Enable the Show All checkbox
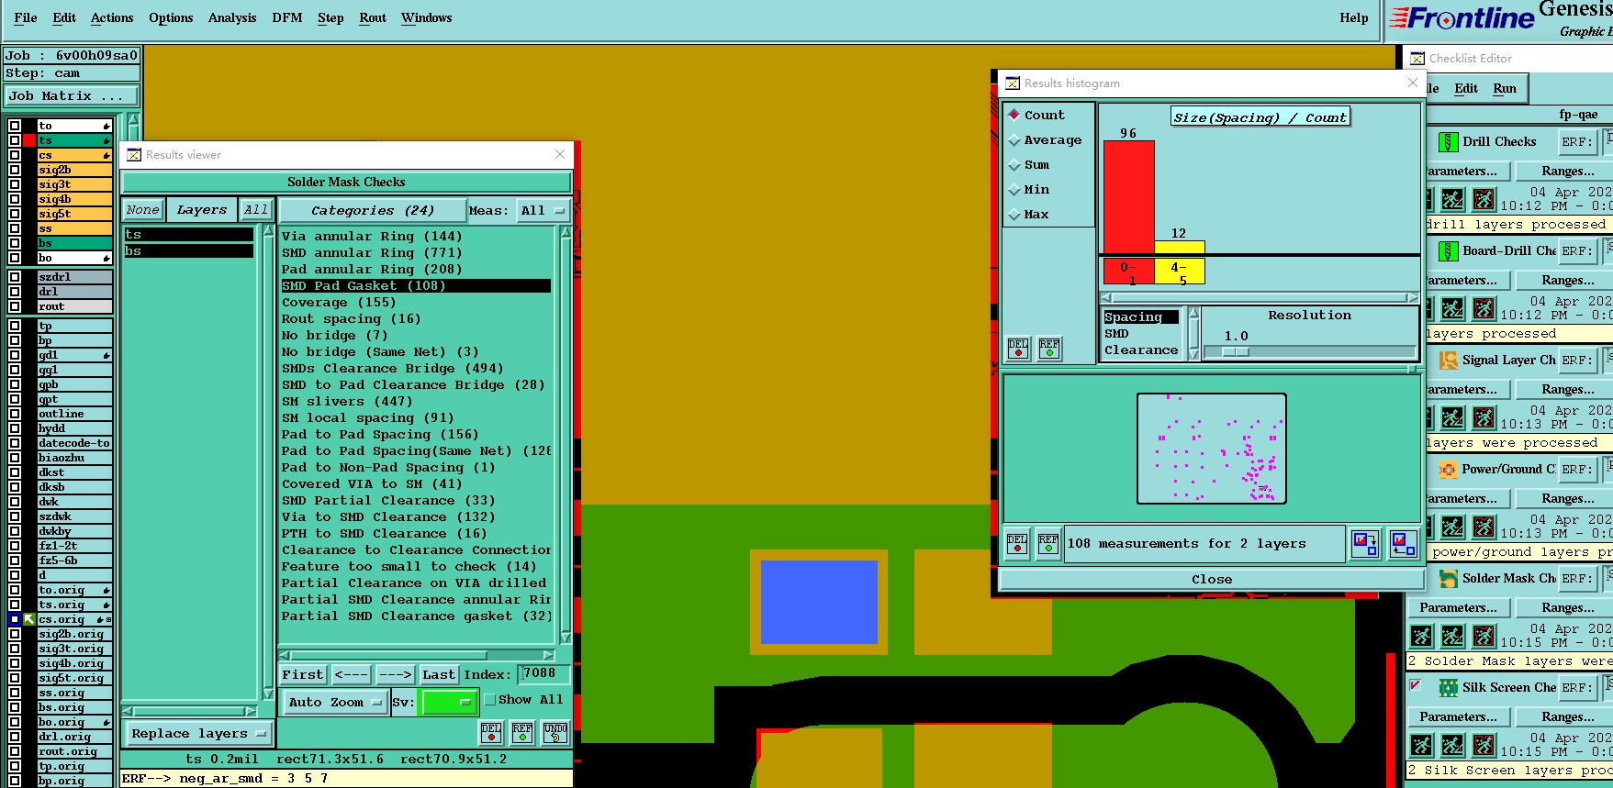1613x788 pixels. [x=490, y=699]
